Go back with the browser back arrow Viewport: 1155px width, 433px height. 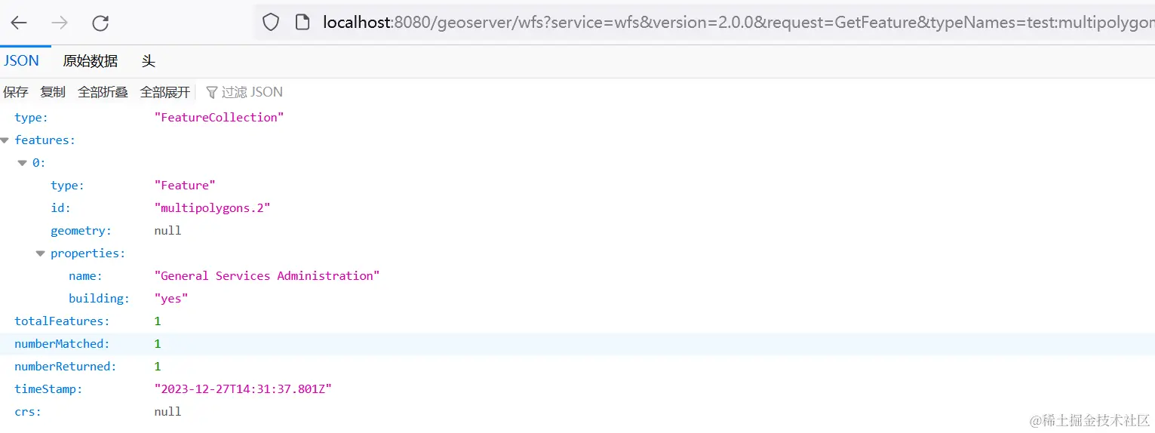click(x=19, y=23)
